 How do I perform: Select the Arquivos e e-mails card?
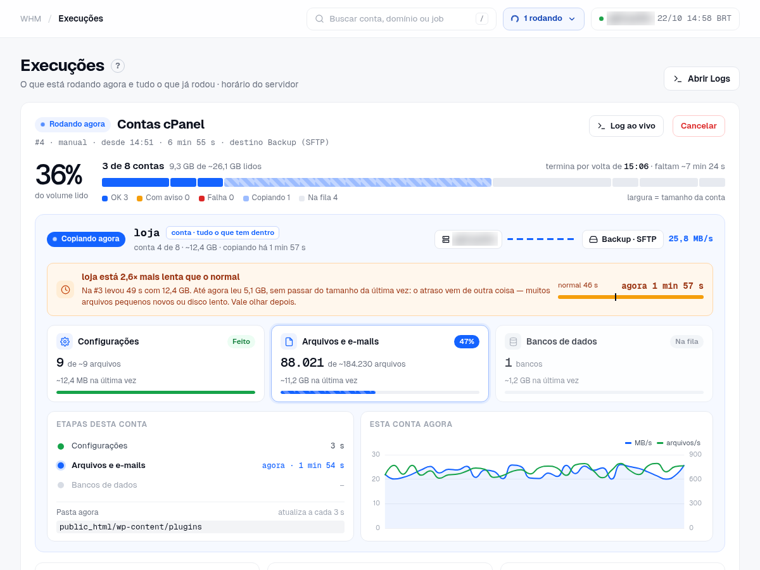click(x=380, y=364)
